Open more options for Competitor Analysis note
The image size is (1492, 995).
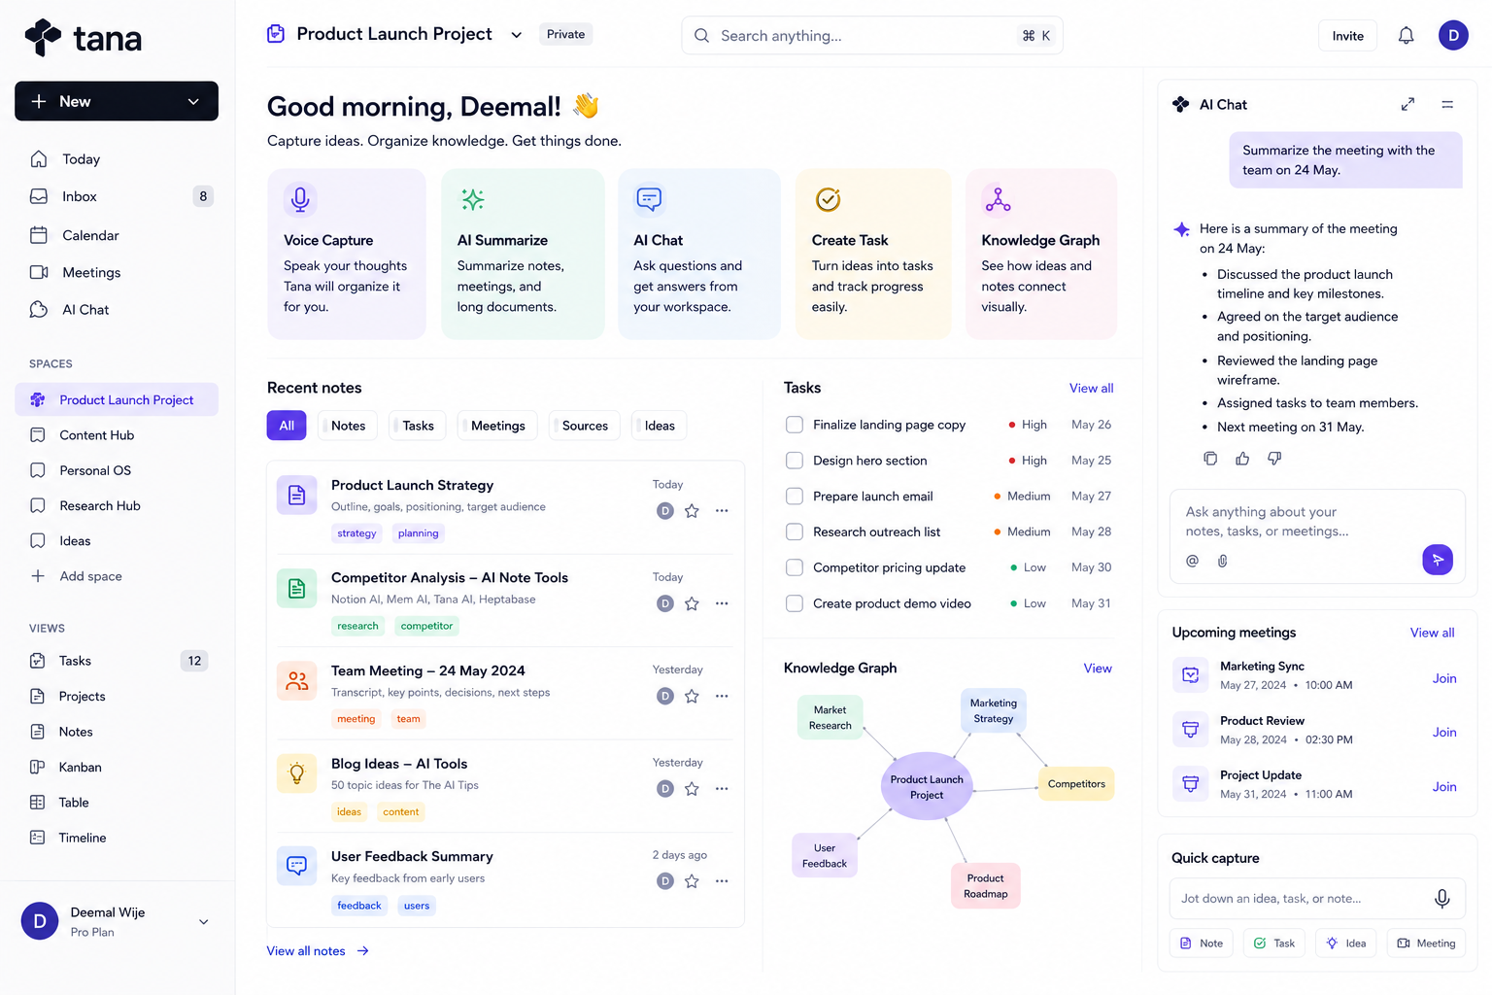tap(722, 603)
